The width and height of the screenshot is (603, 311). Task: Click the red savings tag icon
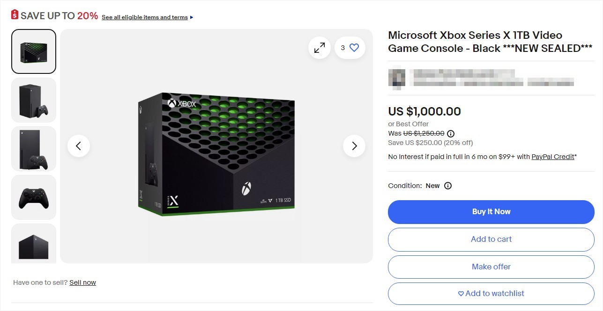click(x=14, y=14)
